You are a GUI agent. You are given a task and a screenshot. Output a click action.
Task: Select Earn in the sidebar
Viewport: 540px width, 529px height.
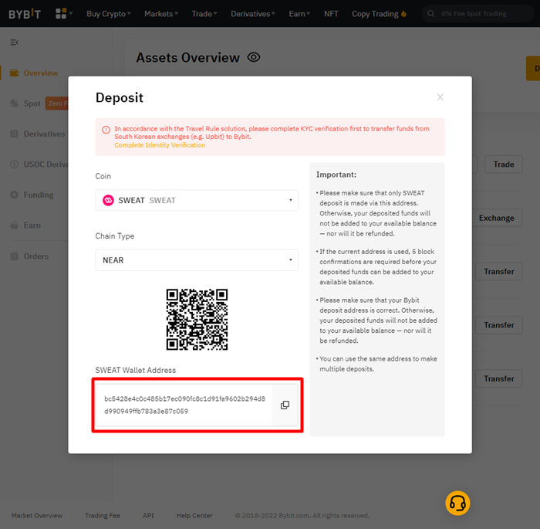[x=32, y=226]
